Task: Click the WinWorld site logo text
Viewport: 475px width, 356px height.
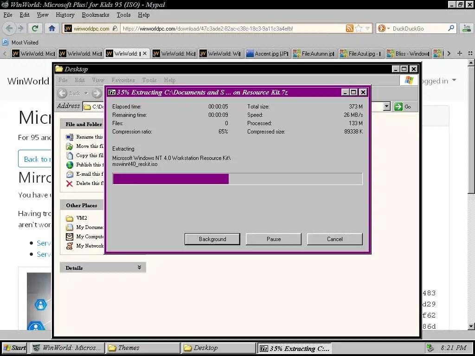Action: 28,81
